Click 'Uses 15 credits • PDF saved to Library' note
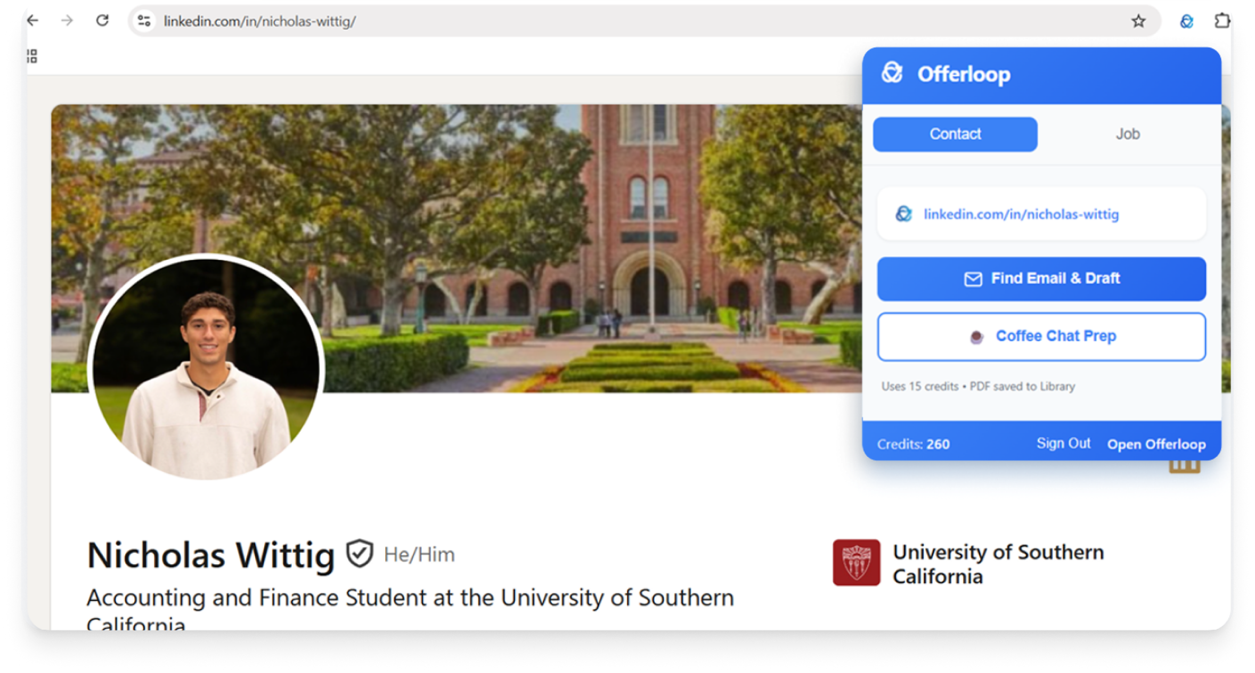1255x673 pixels. coord(977,386)
